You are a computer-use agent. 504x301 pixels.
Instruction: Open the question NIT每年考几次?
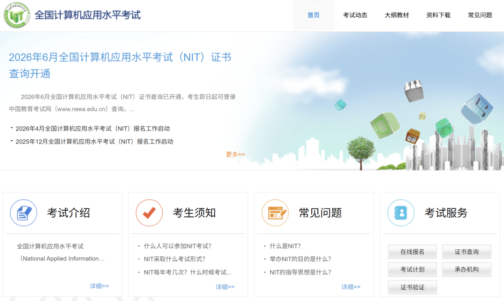[188, 273]
